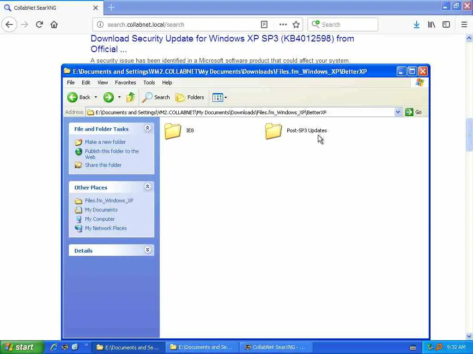473x354 pixels.
Task: Open the Views toolbar dropdown
Action: click(x=219, y=97)
